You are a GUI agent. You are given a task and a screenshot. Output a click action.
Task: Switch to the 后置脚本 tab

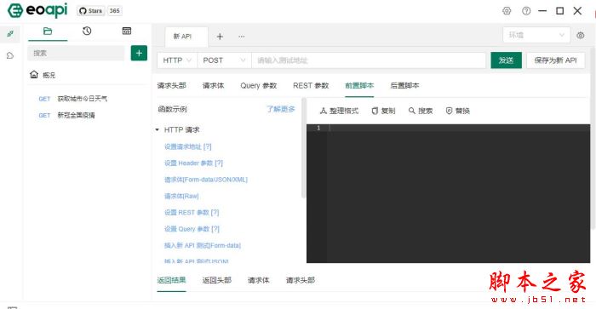click(404, 85)
